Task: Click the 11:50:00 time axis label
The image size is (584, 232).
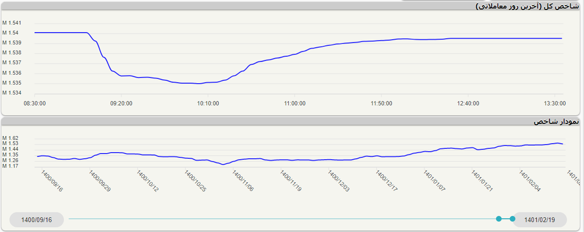Action: click(380, 103)
